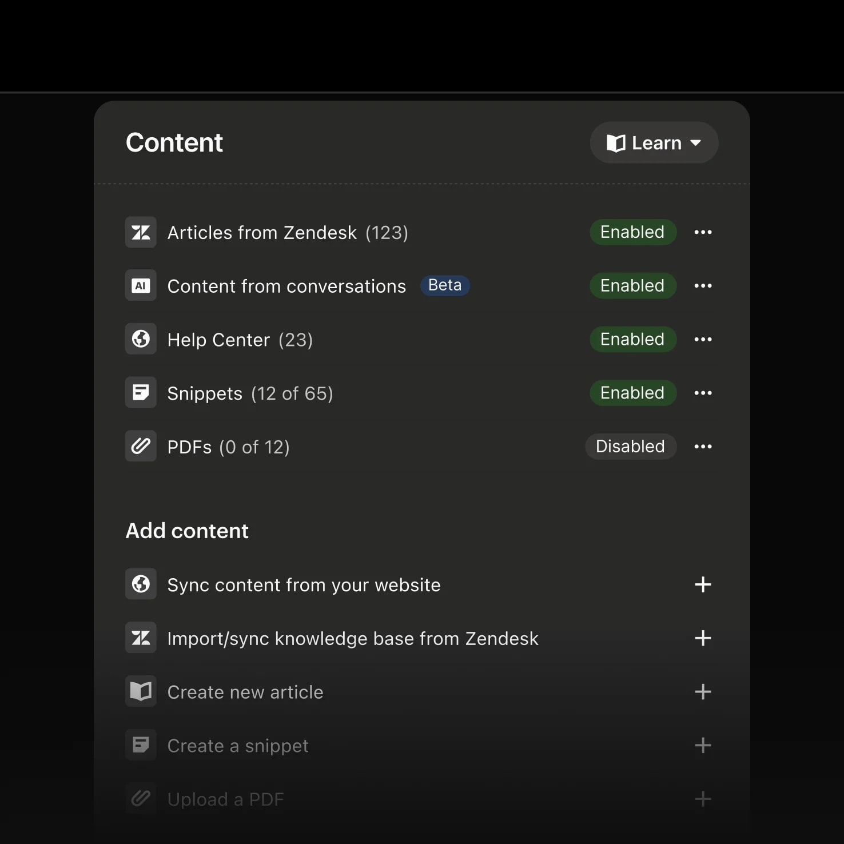Click plus to upload a PDF

tap(703, 799)
